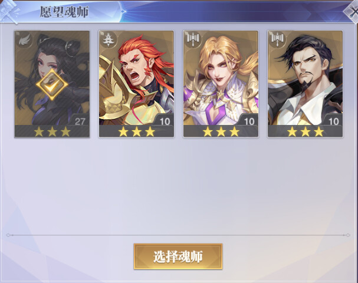This screenshot has height=283, width=358.
Task: Click the three stars under red-haired hero
Action: [x=136, y=131]
